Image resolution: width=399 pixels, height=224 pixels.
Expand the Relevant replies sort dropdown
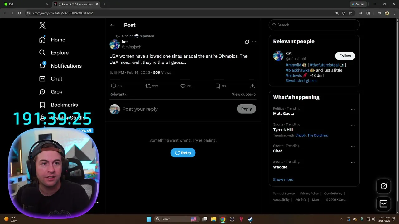[x=119, y=94]
